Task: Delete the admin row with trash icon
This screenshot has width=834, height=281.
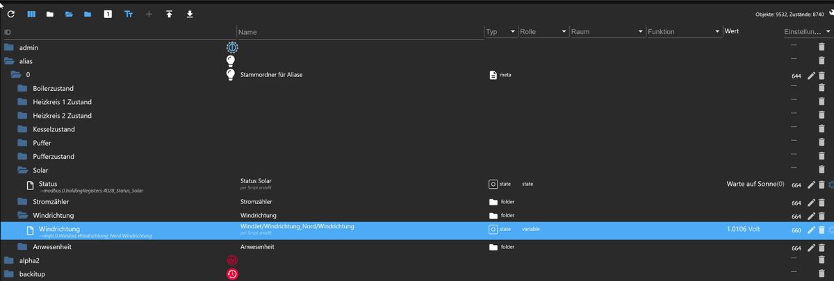Action: (821, 47)
